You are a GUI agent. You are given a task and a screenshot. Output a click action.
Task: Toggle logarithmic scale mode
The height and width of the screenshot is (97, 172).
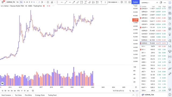[133, 91]
